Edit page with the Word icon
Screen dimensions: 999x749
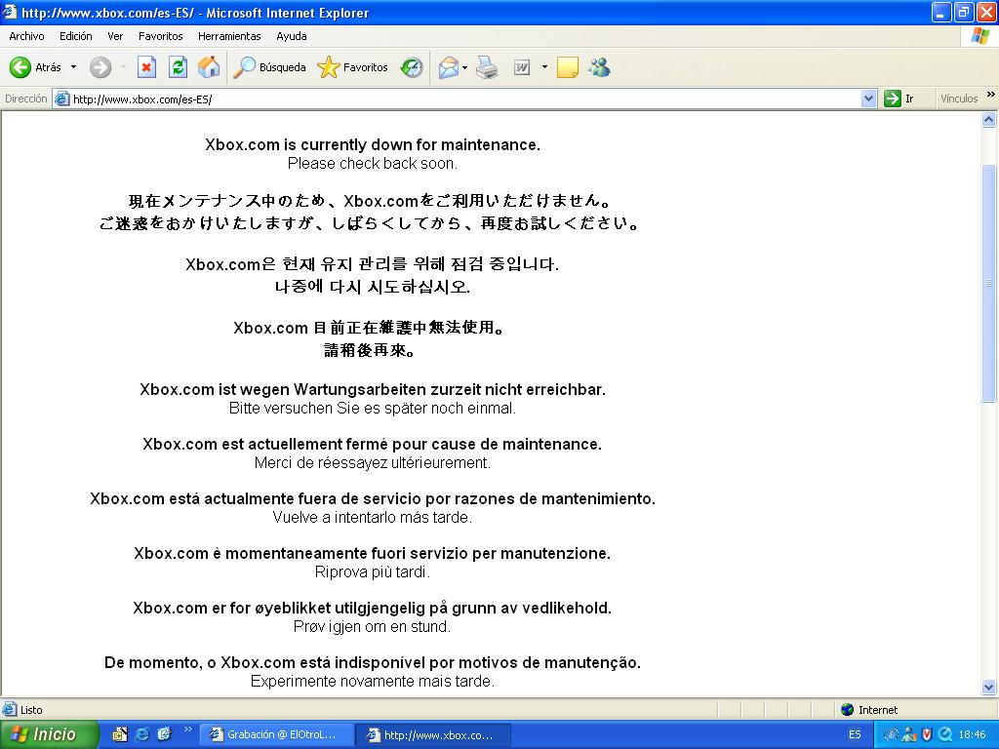[x=522, y=67]
